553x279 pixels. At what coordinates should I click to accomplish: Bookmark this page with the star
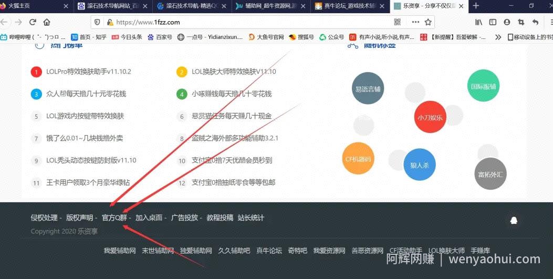click(428, 22)
